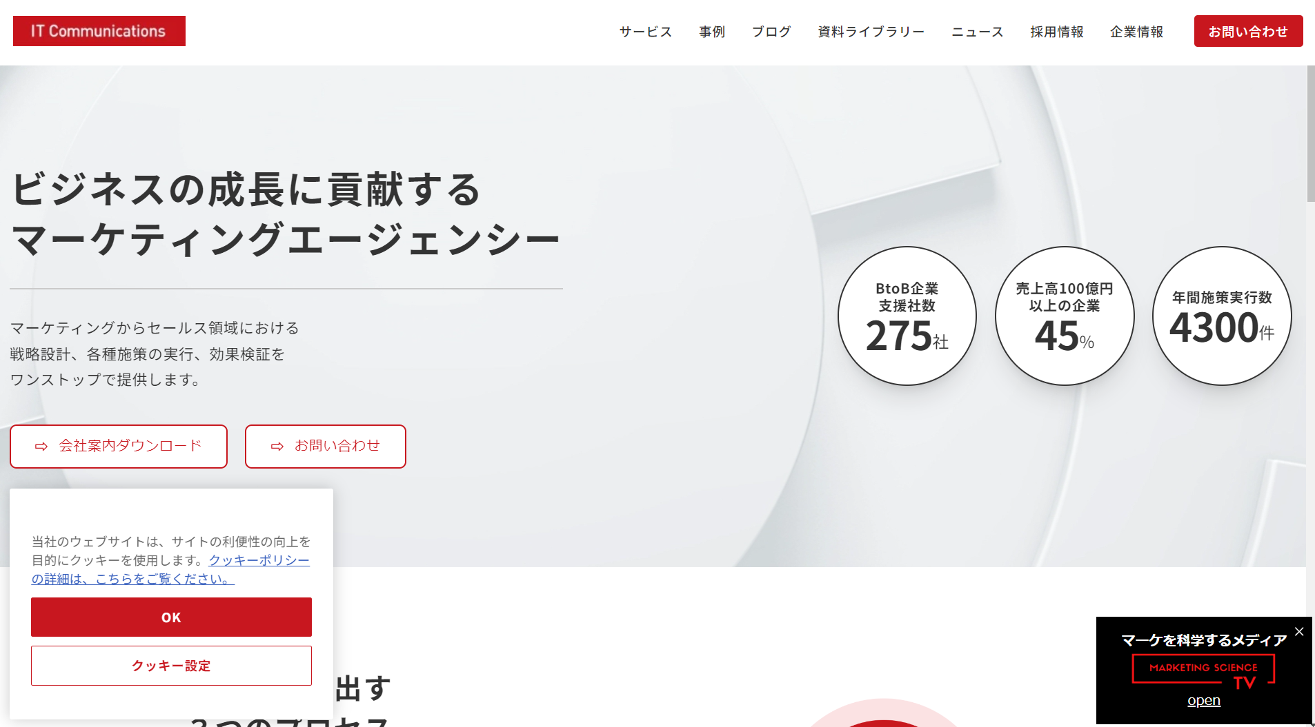Screen dimensions: 1315x727
Task: Open クッキー設定 cookie settings
Action: pyautogui.click(x=171, y=666)
